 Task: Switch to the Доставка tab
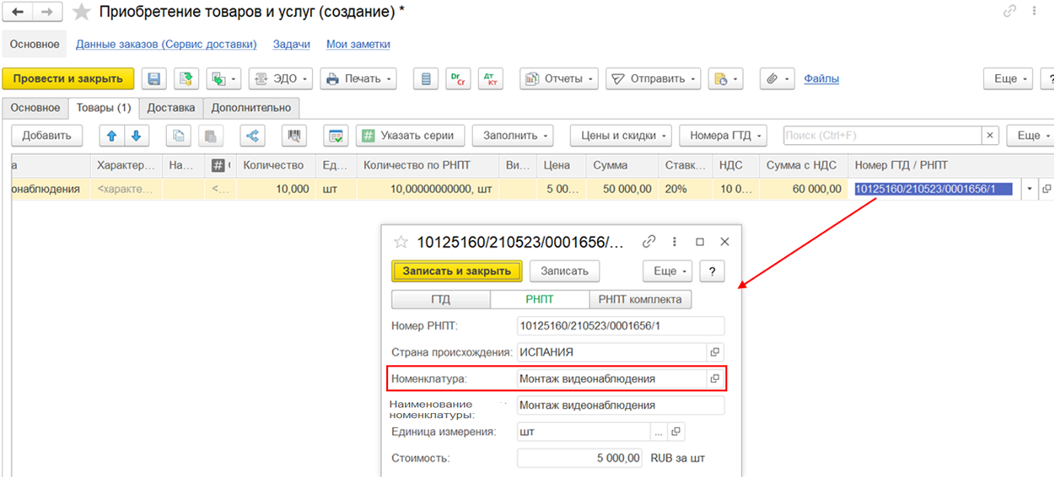[x=171, y=108]
